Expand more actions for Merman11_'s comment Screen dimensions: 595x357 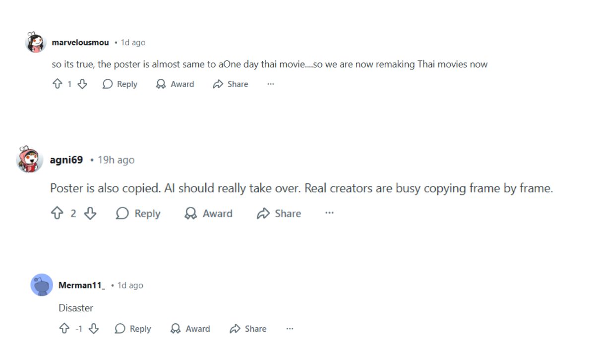(x=290, y=328)
